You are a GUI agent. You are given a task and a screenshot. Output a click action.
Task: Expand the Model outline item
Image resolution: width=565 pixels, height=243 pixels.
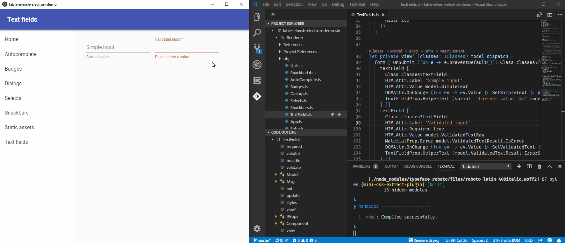click(276, 174)
